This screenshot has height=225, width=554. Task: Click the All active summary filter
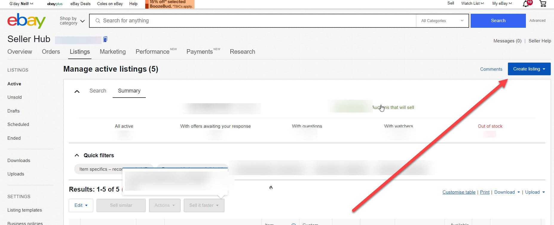point(124,126)
